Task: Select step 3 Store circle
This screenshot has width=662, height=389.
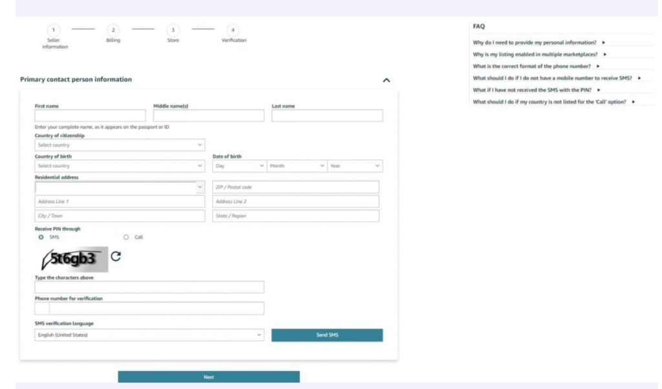Action: (x=173, y=30)
